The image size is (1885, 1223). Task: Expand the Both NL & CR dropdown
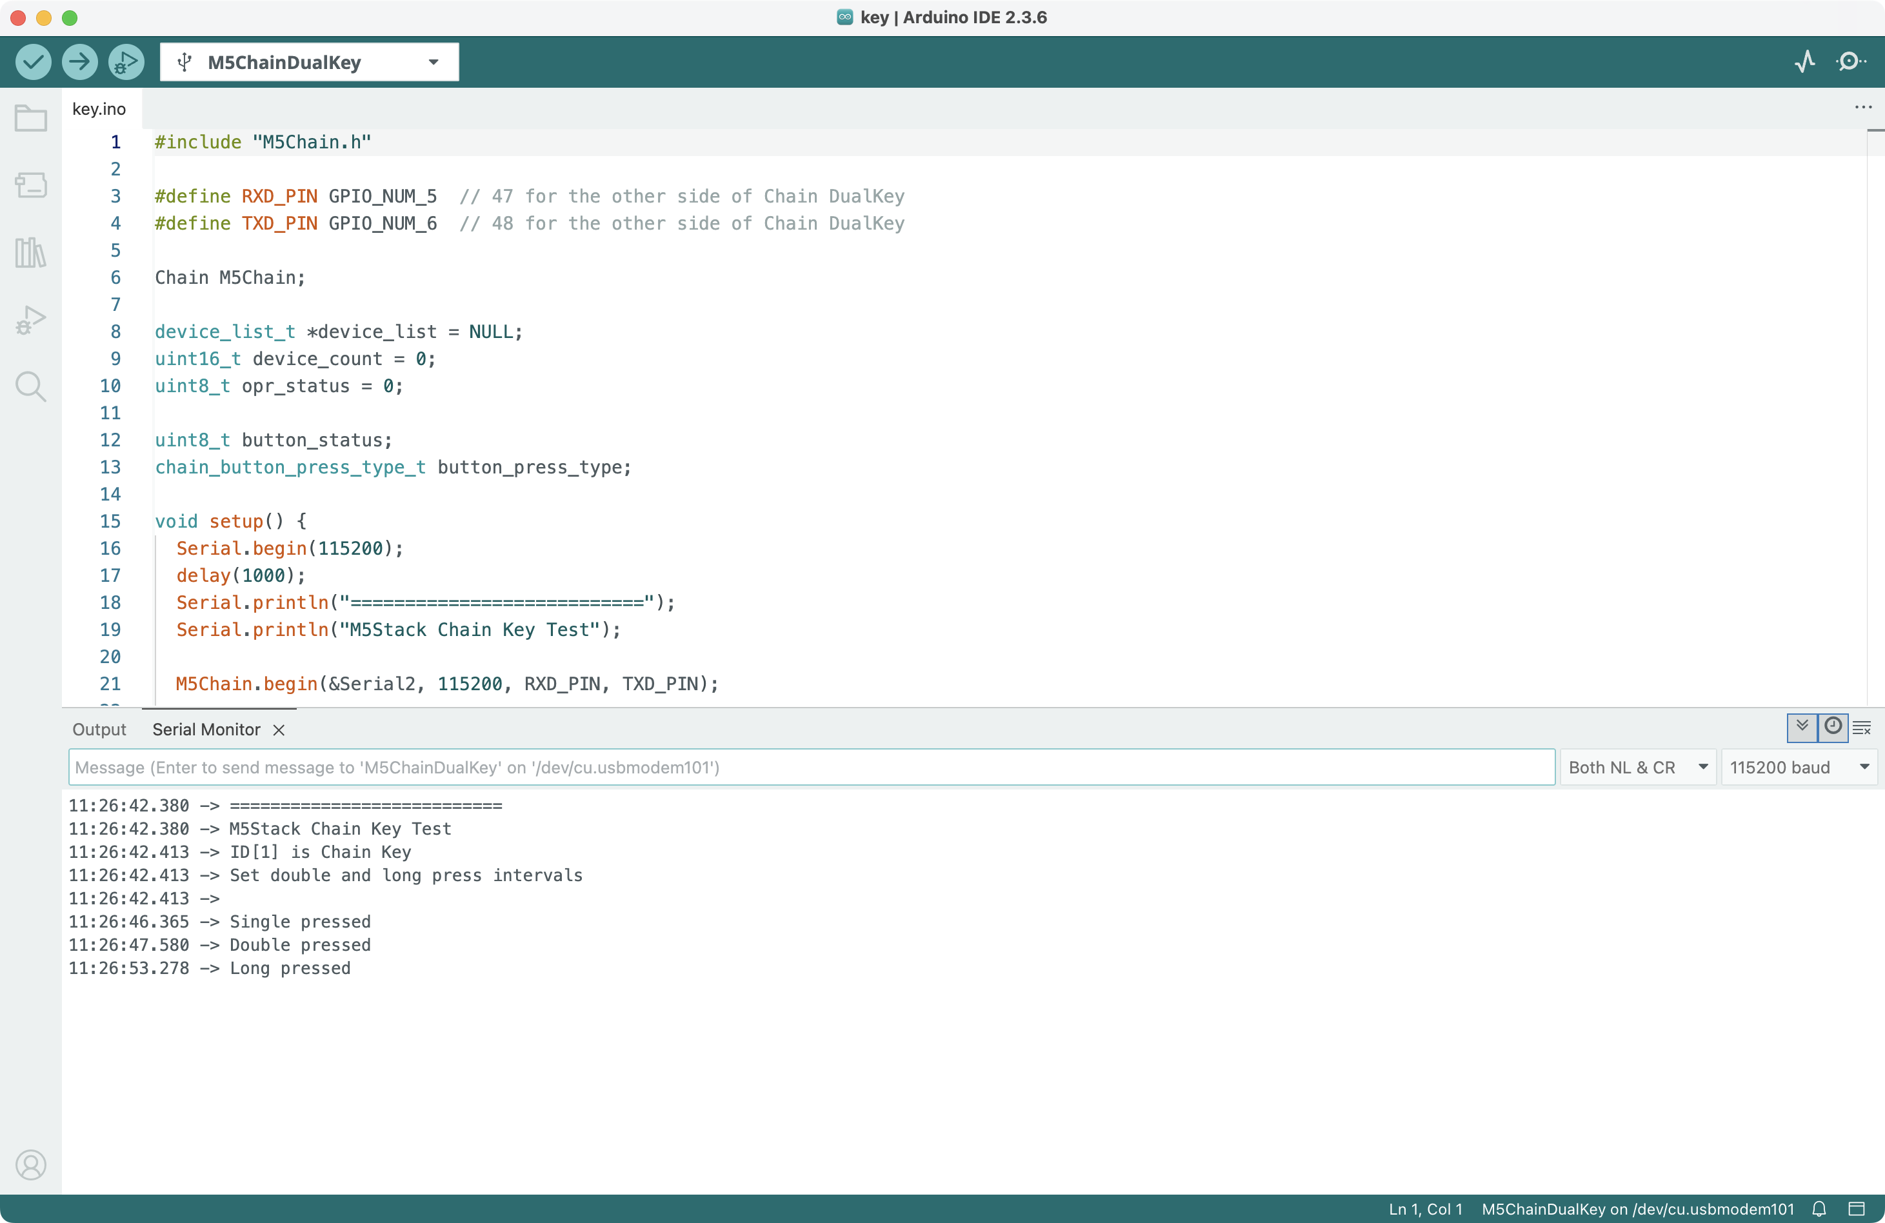click(1637, 767)
